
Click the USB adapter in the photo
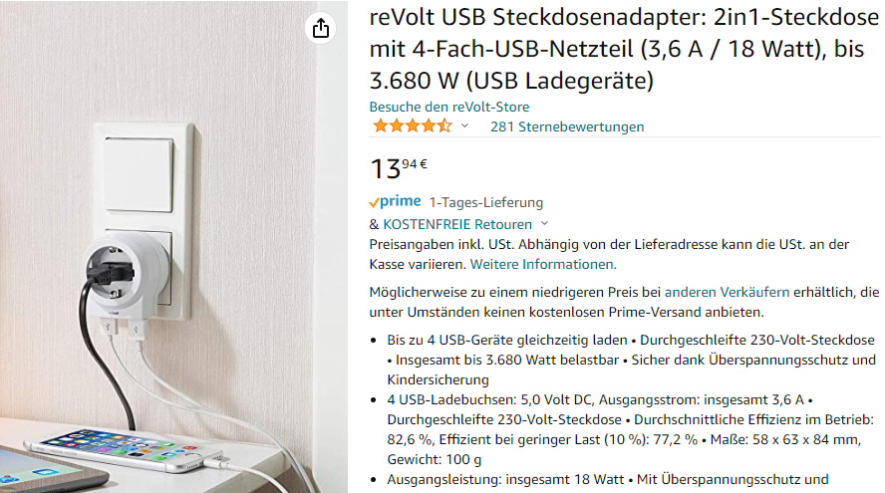(127, 280)
